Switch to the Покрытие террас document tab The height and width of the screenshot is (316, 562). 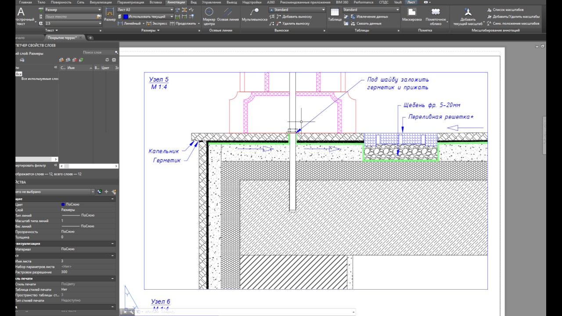tap(65, 38)
